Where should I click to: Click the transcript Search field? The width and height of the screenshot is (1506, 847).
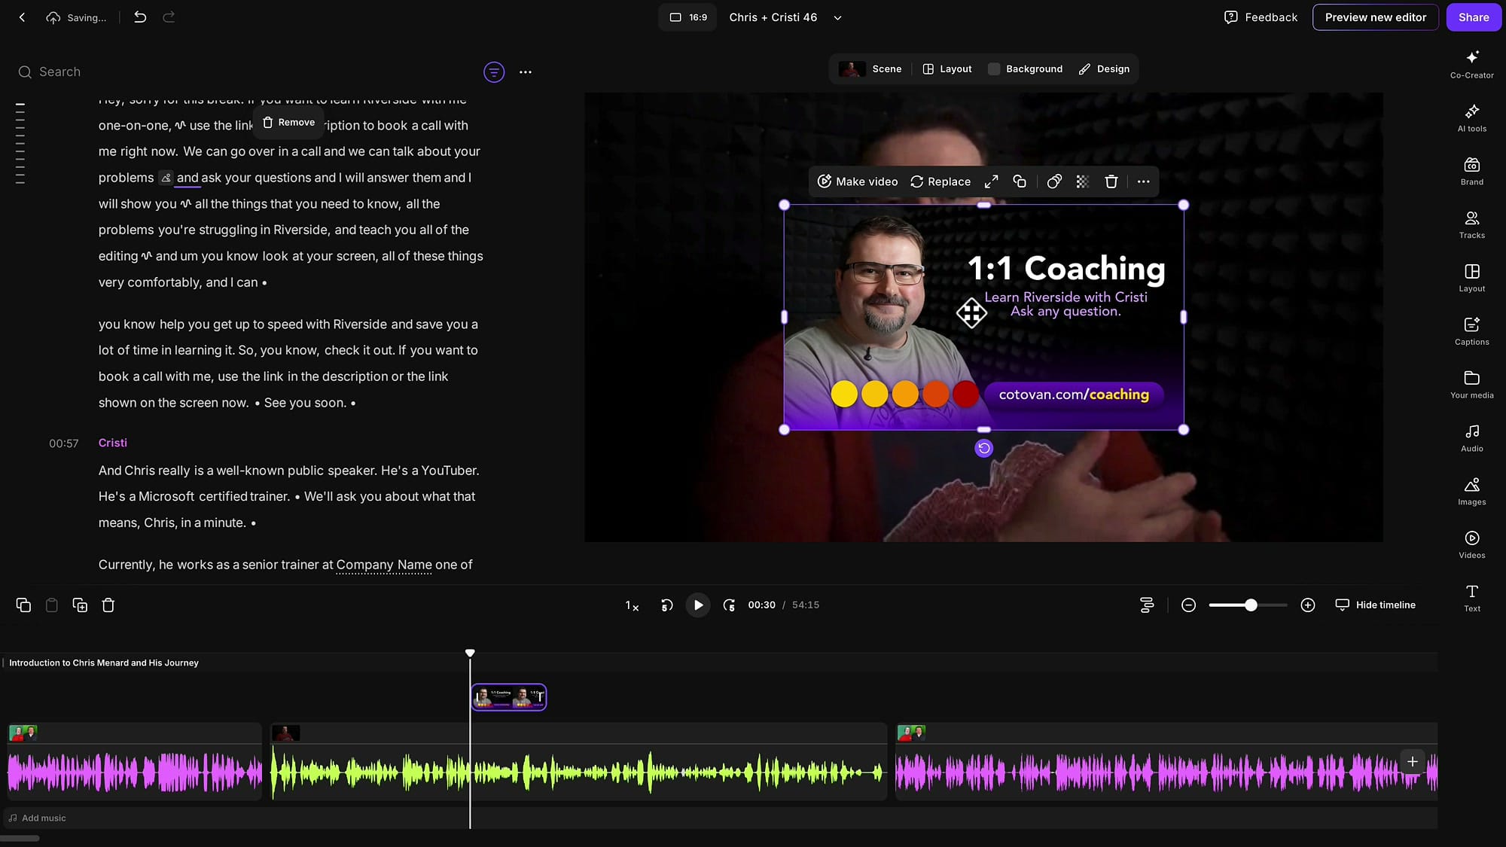(x=241, y=72)
